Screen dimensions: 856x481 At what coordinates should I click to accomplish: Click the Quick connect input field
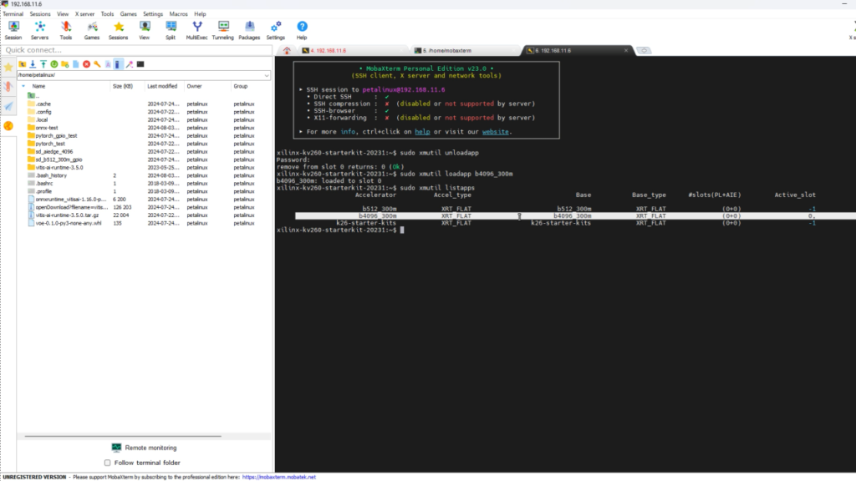[134, 50]
